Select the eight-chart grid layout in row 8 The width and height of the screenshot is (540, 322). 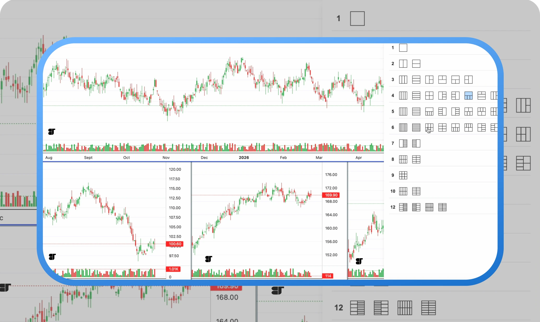click(x=403, y=159)
